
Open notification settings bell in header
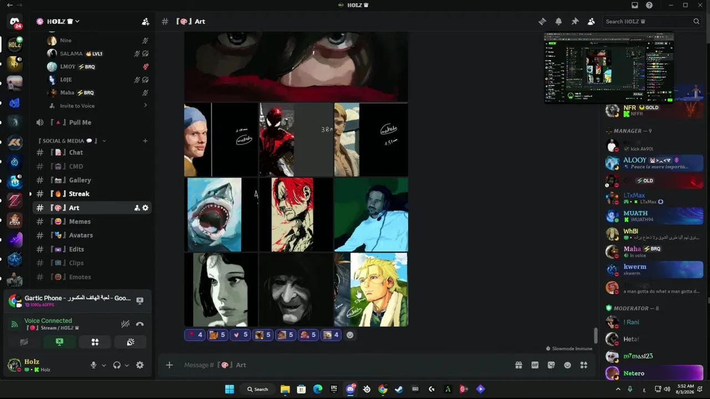click(x=559, y=22)
